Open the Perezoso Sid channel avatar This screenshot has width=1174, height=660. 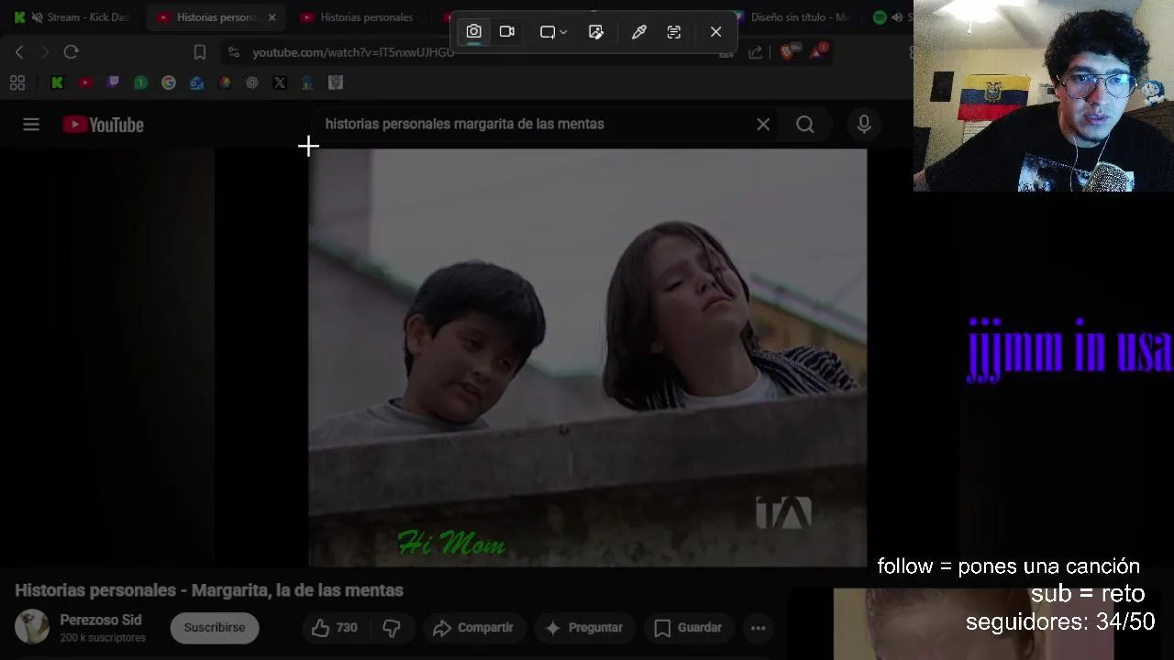[32, 627]
